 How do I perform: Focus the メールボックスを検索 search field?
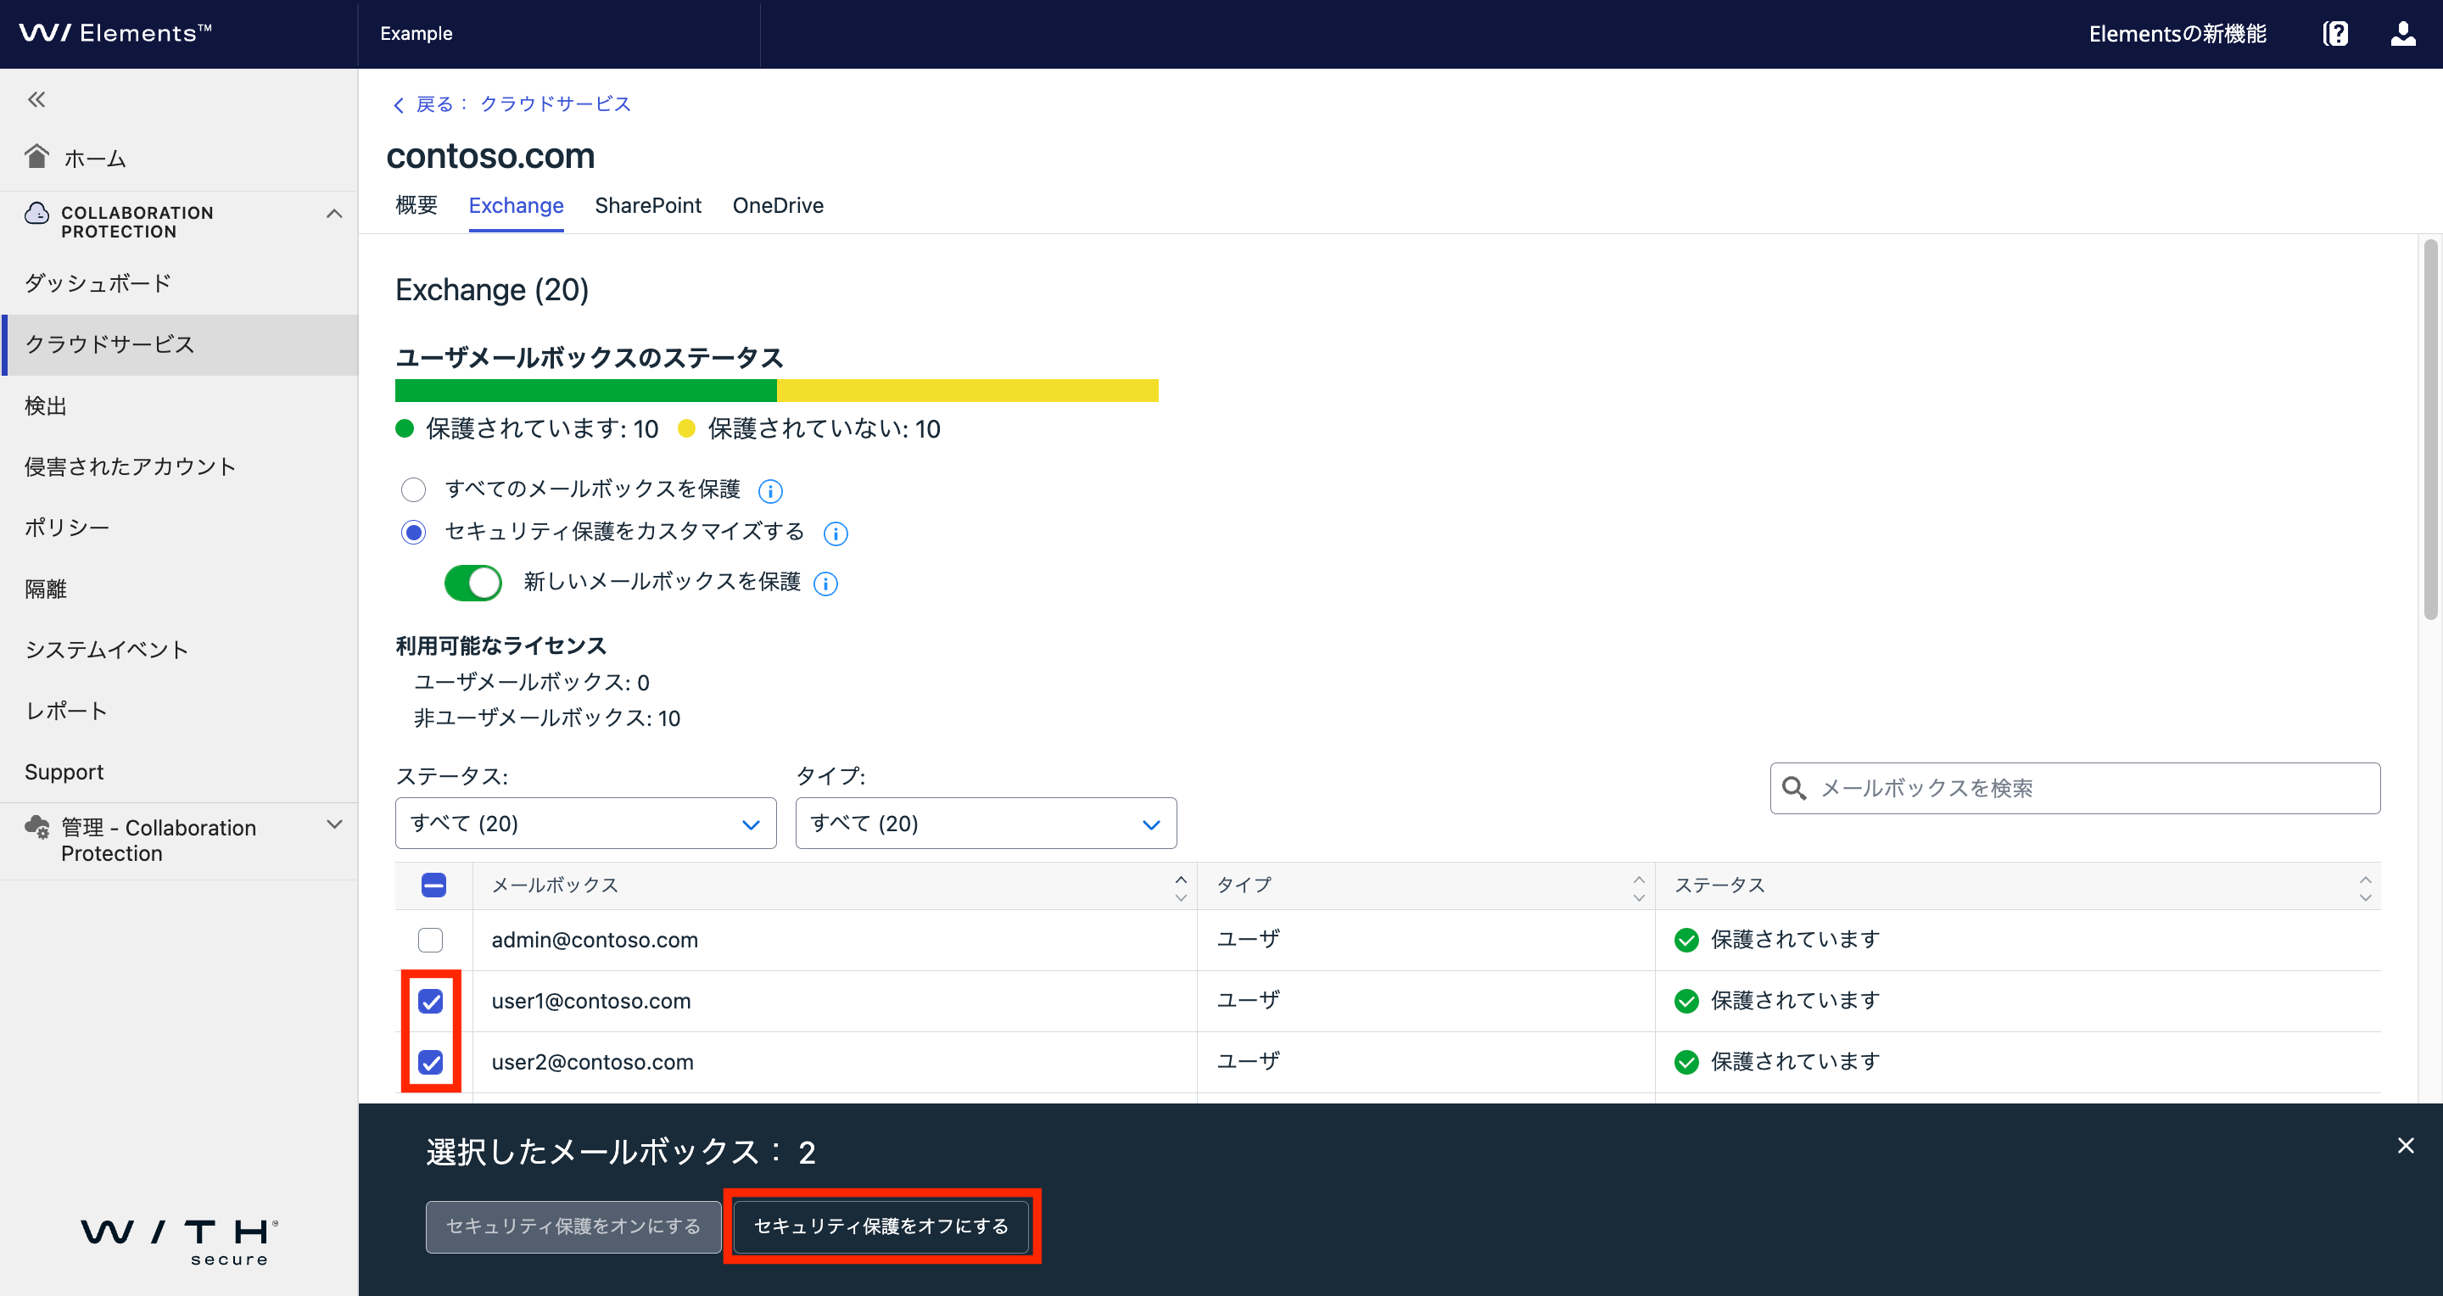pos(2075,788)
